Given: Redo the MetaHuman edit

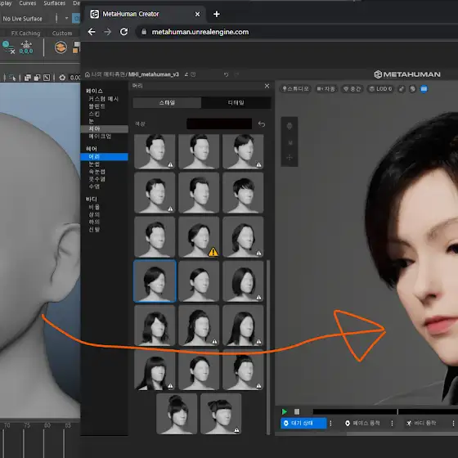Looking at the screenshot, I should [236, 74].
